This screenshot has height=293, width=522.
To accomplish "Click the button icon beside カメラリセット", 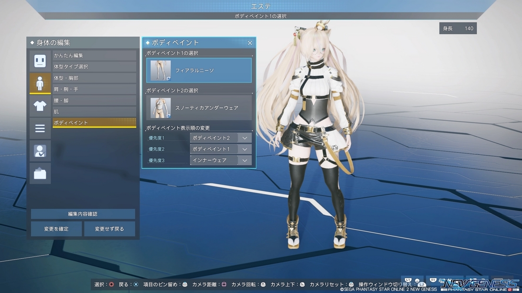I will 351,285.
